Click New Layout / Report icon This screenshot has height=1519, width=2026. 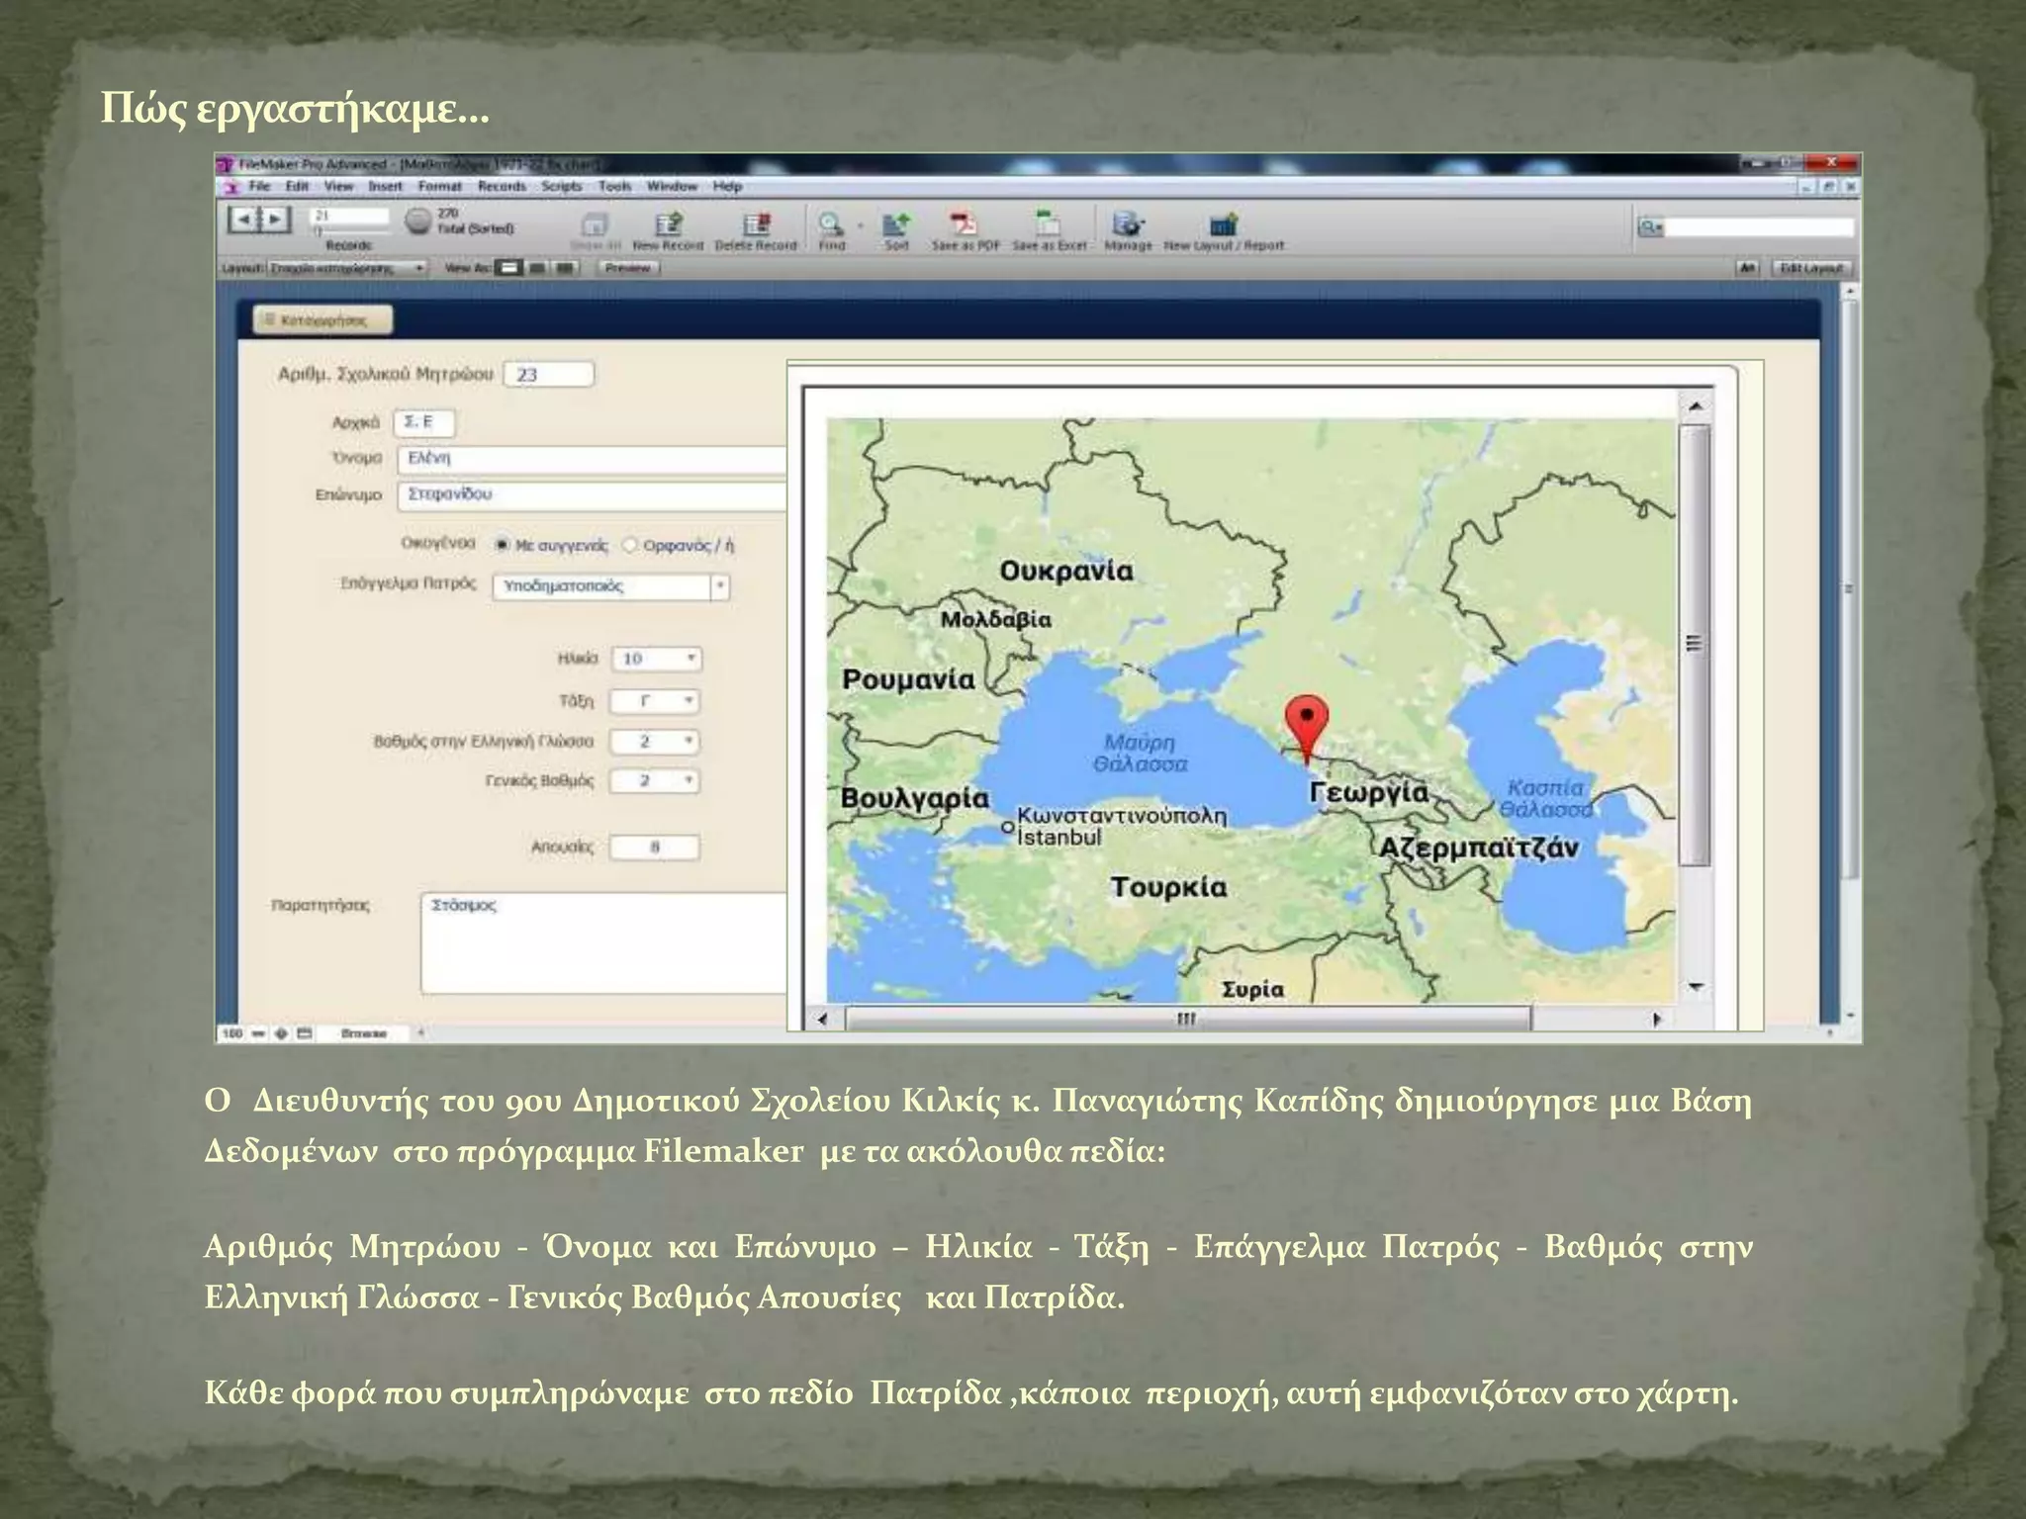click(x=1224, y=225)
